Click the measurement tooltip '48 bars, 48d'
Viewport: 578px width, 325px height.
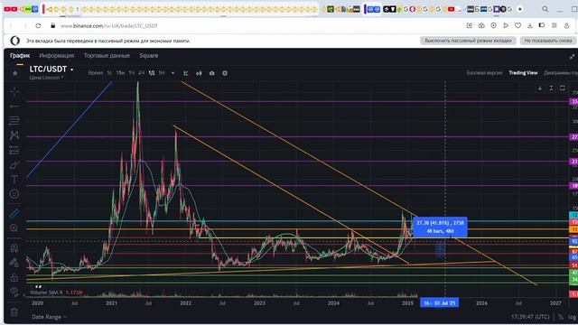[440, 227]
